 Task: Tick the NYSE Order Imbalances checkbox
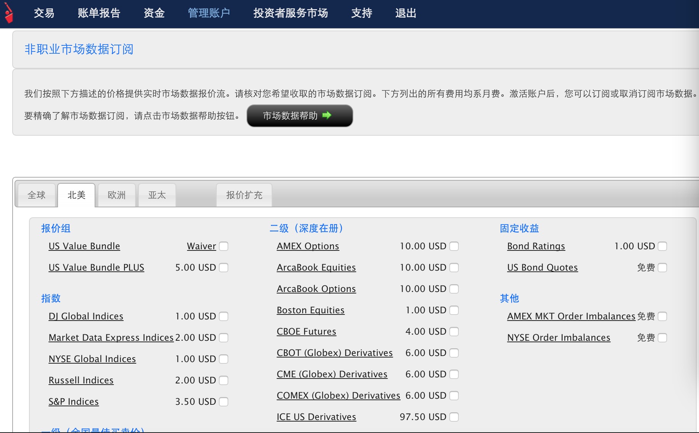tap(662, 338)
